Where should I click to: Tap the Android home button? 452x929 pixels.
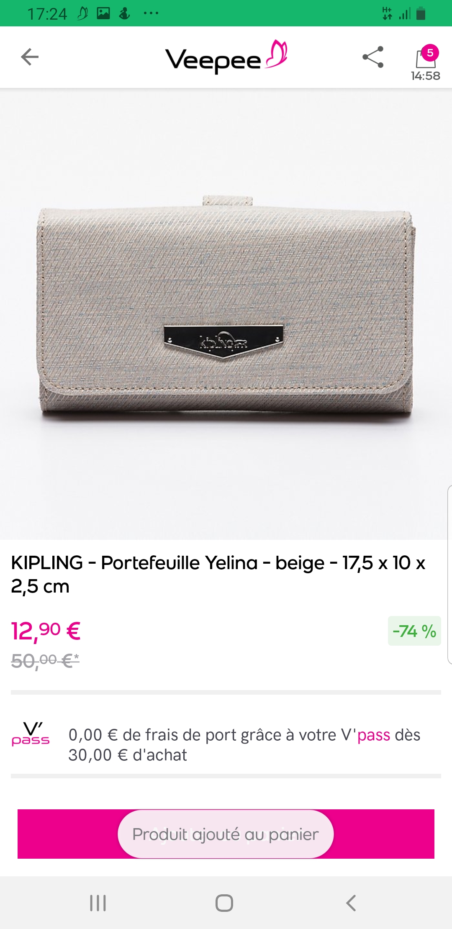coord(224,903)
